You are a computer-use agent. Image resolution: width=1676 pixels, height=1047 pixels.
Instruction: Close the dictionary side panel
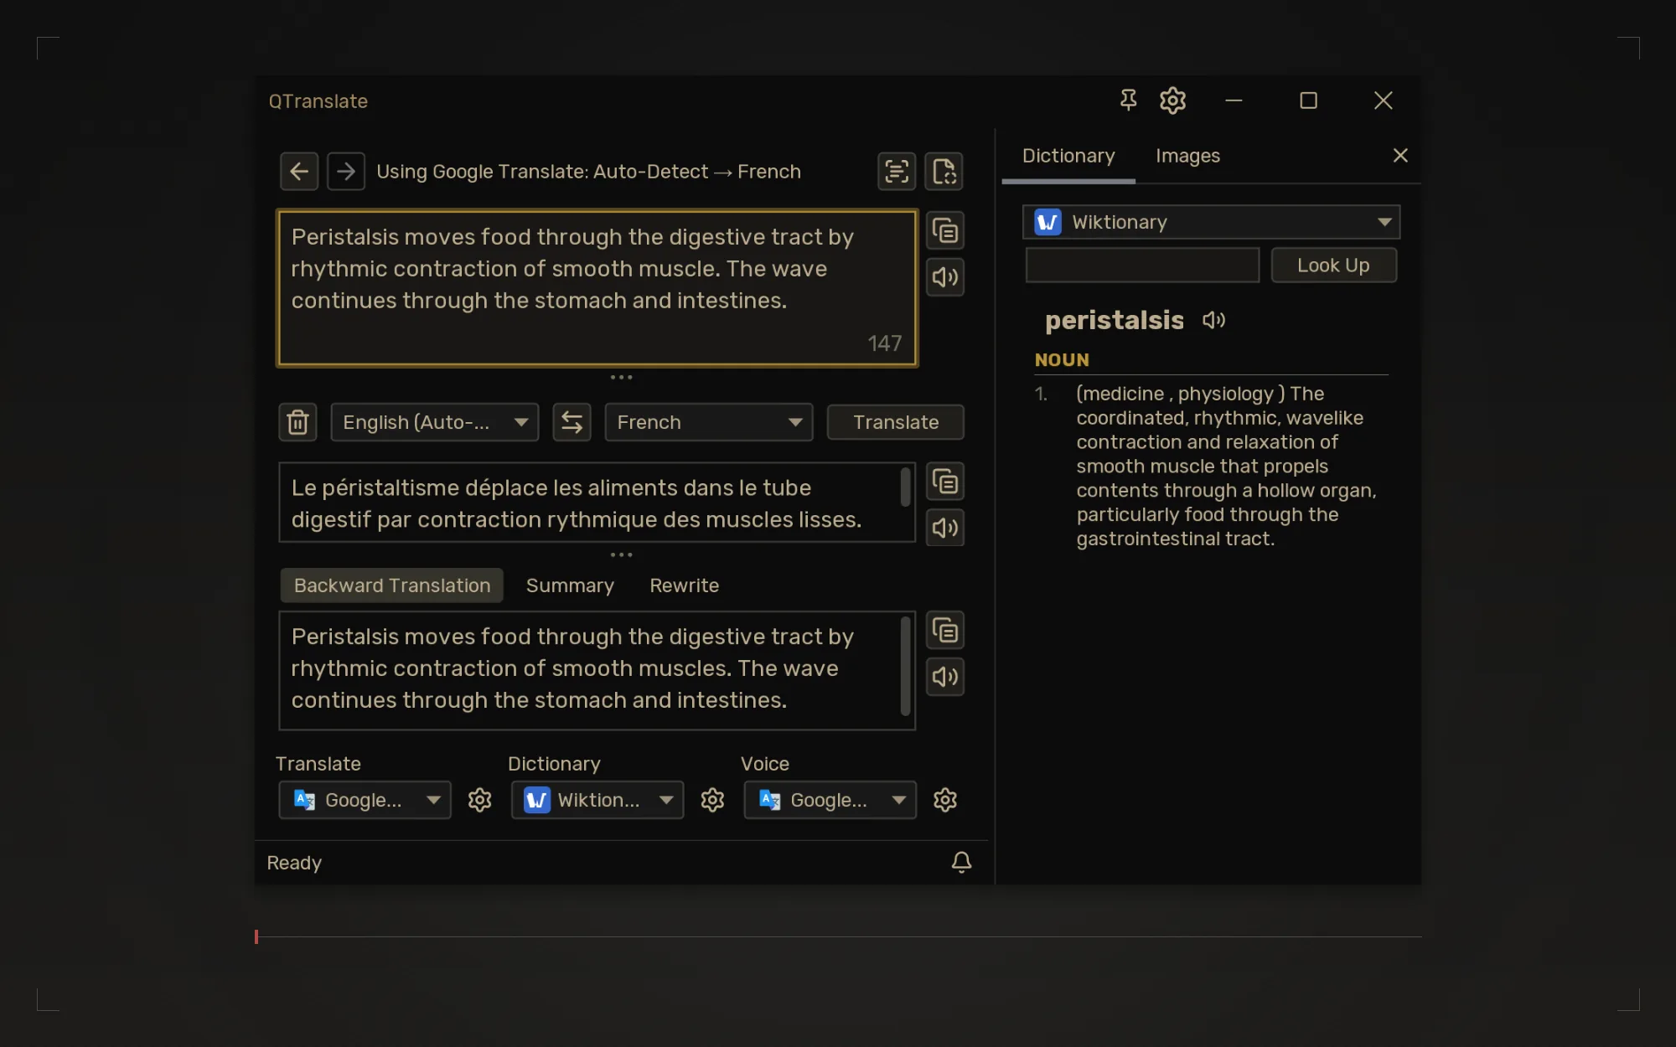pyautogui.click(x=1400, y=156)
